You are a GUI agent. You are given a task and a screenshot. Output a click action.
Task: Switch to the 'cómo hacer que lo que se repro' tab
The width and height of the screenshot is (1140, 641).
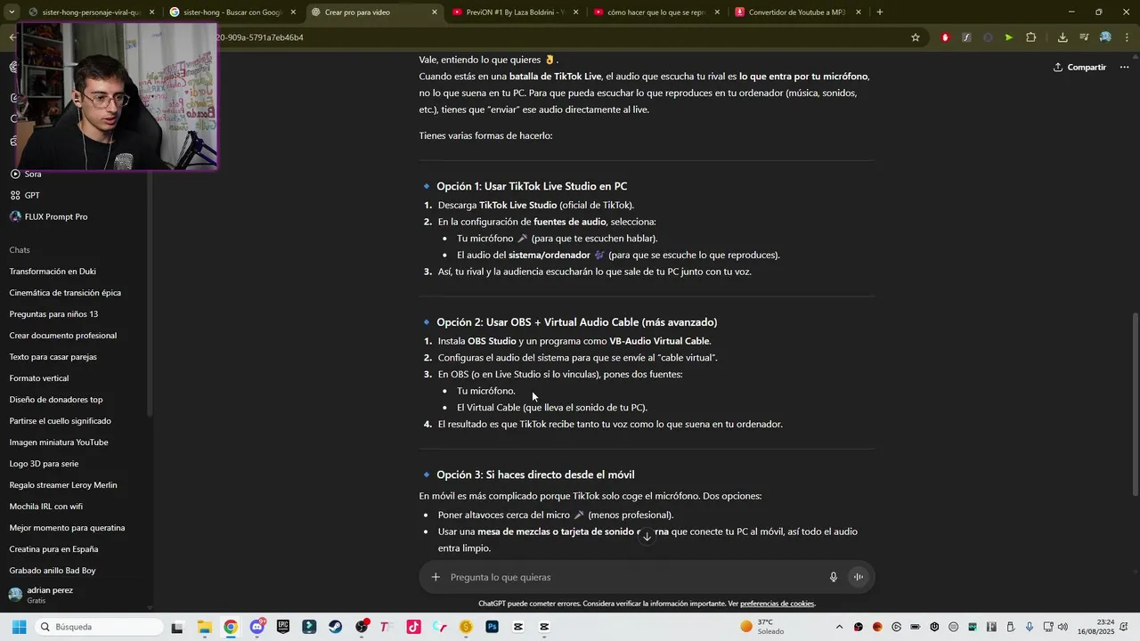655,12
